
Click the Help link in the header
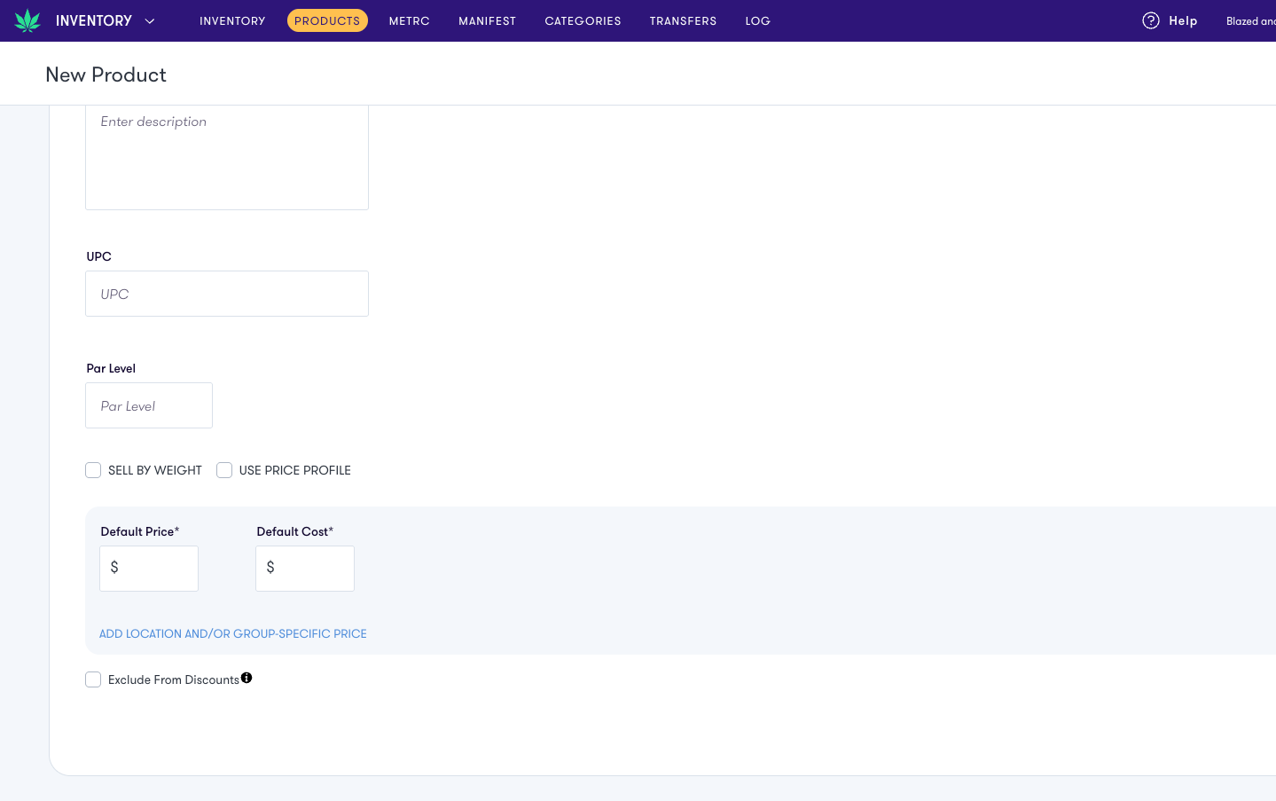point(1183,20)
